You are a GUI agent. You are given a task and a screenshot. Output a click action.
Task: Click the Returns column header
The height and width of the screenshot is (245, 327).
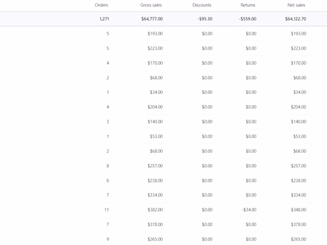[248, 5]
